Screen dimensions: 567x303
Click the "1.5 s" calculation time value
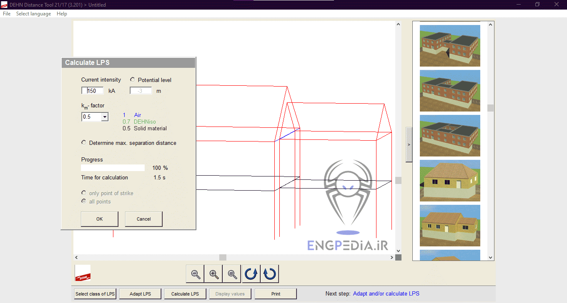[x=159, y=177]
